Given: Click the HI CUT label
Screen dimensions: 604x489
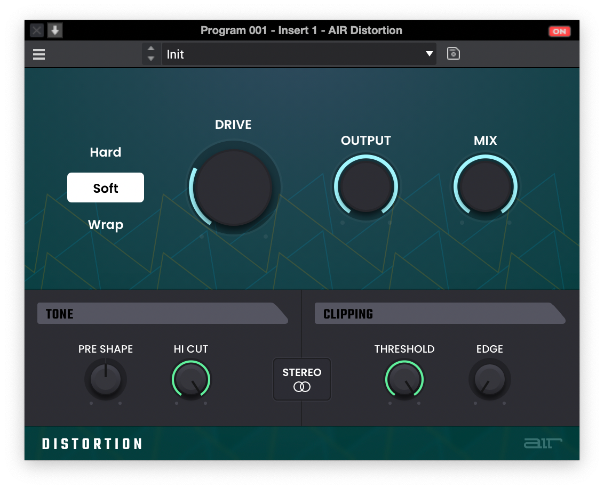Looking at the screenshot, I should tap(191, 349).
